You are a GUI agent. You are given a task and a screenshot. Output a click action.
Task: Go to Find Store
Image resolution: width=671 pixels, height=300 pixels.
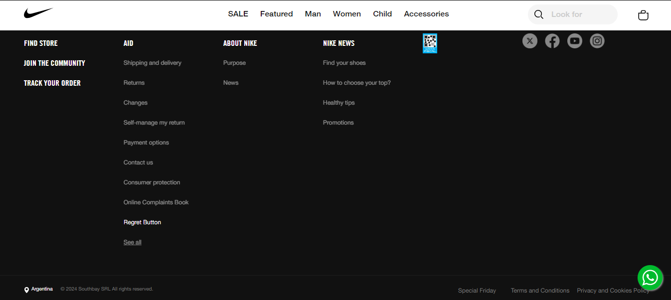41,43
